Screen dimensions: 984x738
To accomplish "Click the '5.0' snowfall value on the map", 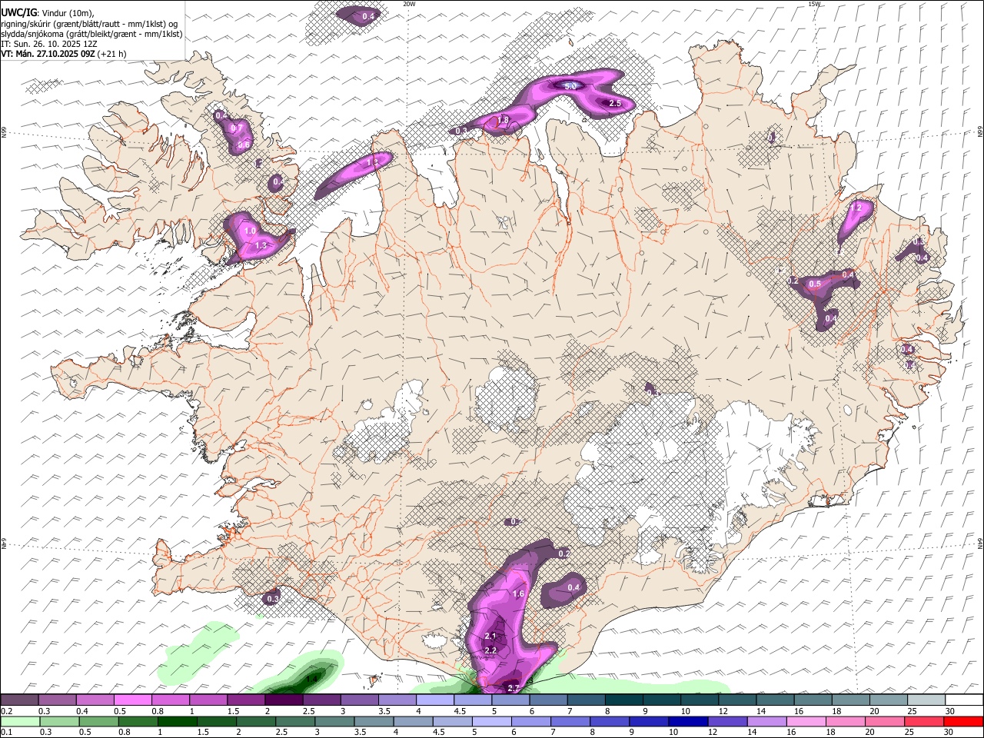I will click(570, 86).
